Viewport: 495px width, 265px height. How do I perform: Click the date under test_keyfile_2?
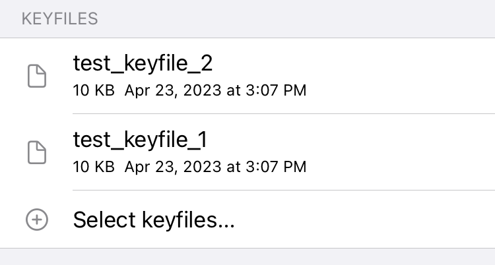[x=216, y=90]
